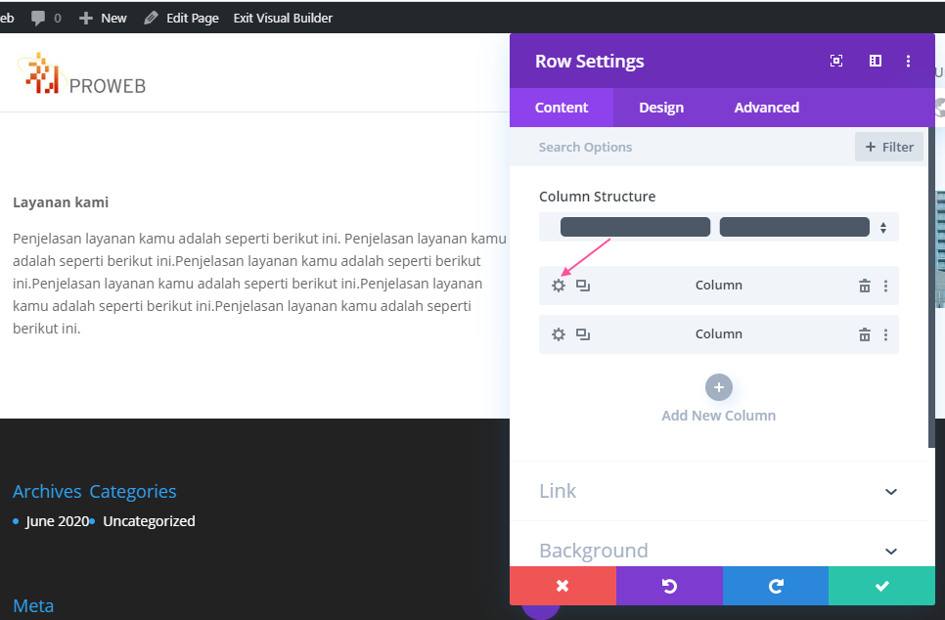945x620 pixels.
Task: Expand the Link section
Action: coord(718,491)
